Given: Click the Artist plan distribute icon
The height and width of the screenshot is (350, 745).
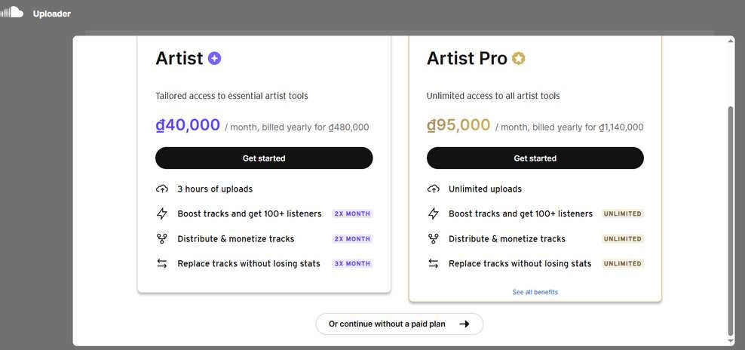Looking at the screenshot, I should (x=161, y=238).
